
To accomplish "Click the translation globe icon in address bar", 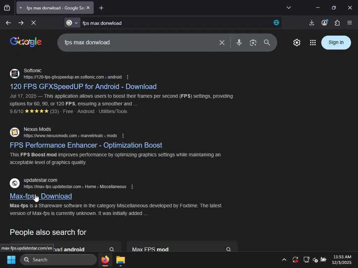I will [276, 23].
